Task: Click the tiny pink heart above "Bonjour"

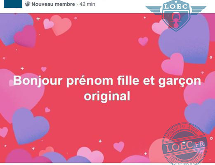Action: (44, 69)
